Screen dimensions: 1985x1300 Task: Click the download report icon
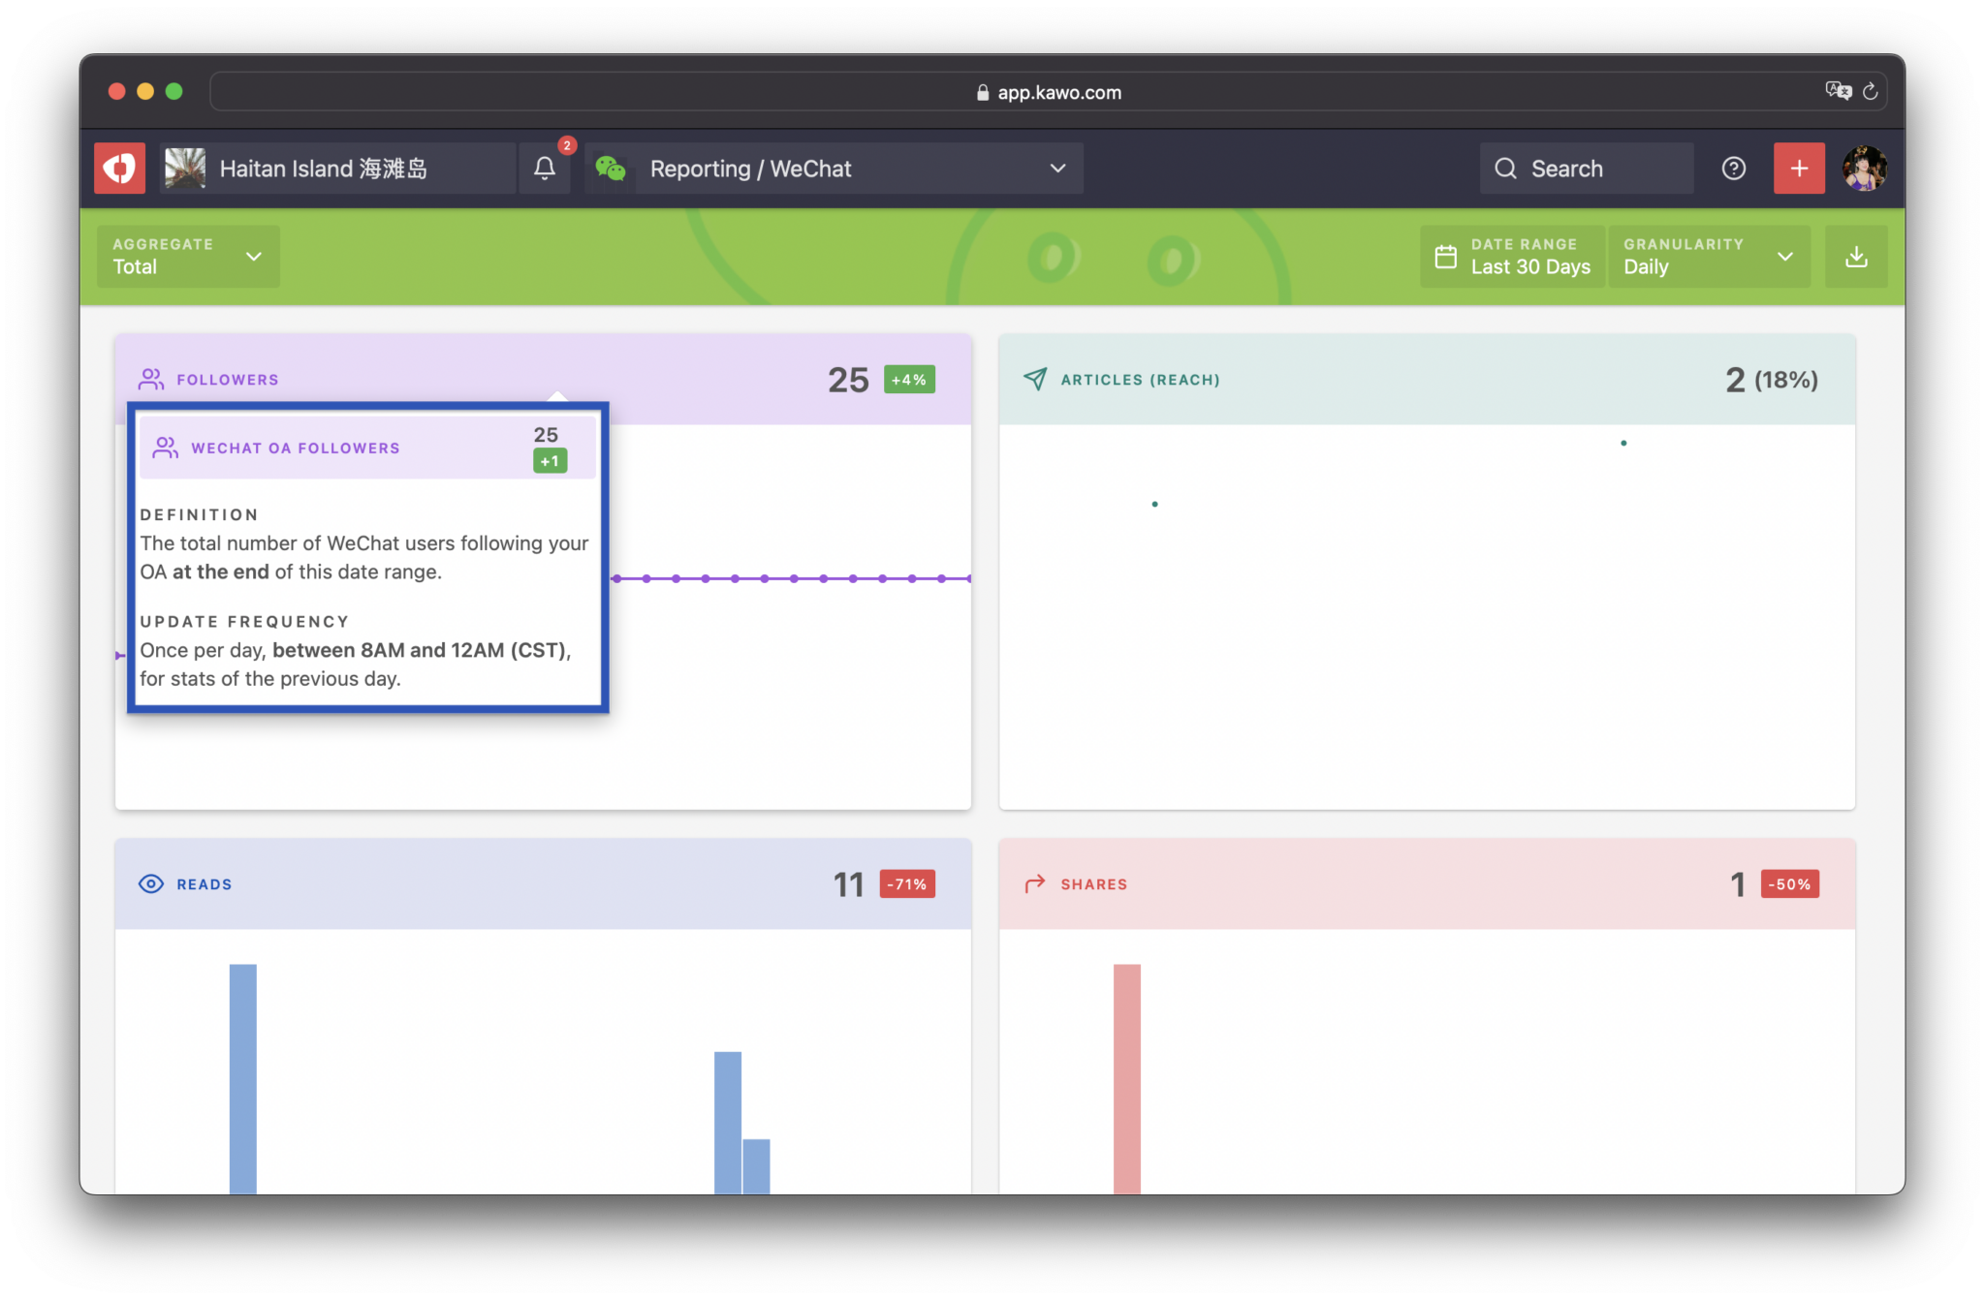coord(1855,257)
